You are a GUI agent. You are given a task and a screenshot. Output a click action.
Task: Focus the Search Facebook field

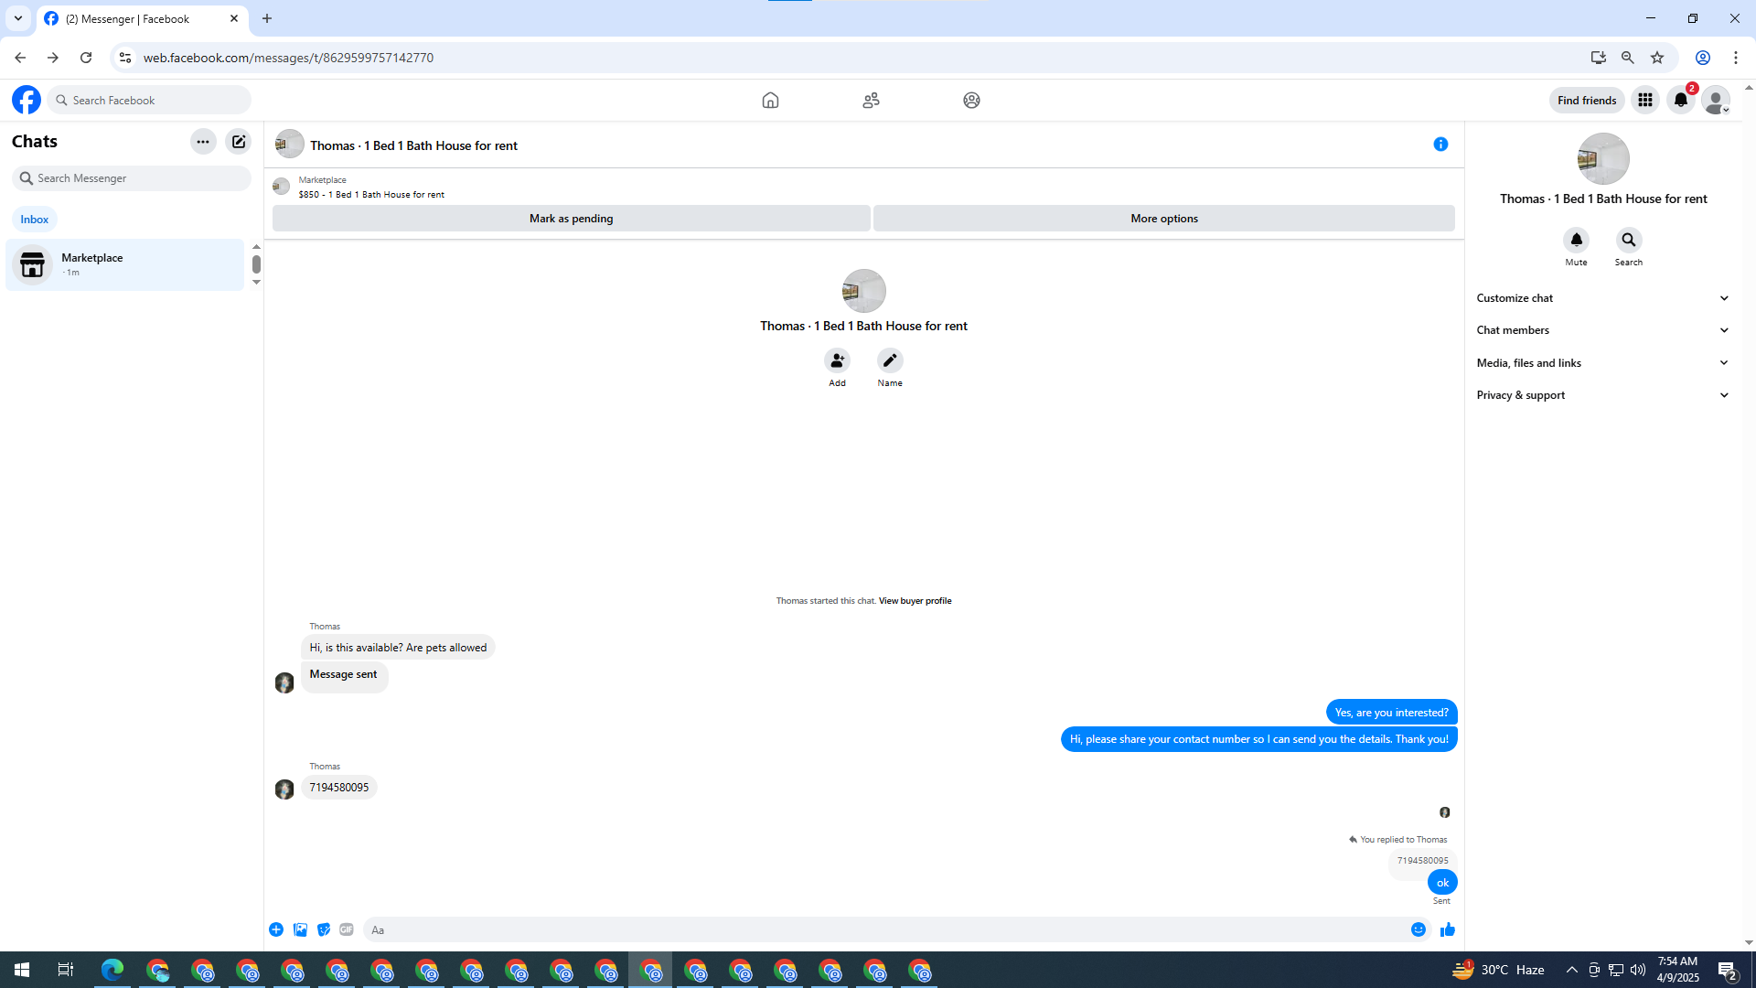(149, 100)
